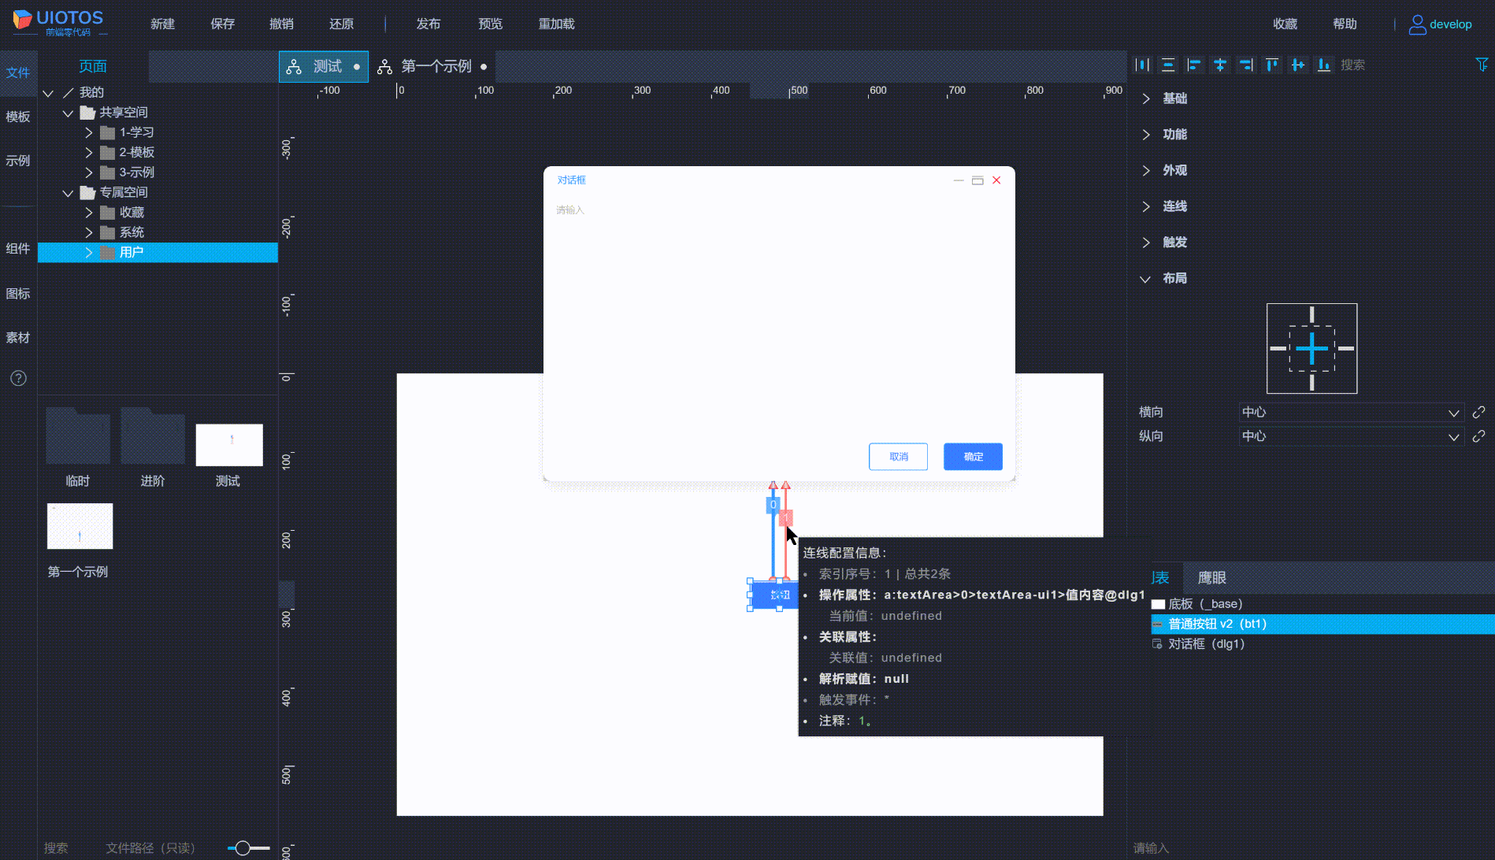Toggle the link icon beside 横向 setting

[x=1479, y=412]
